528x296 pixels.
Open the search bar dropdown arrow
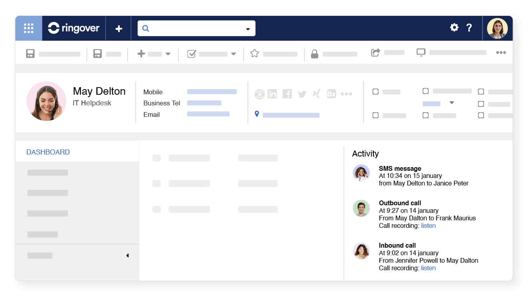click(x=248, y=28)
